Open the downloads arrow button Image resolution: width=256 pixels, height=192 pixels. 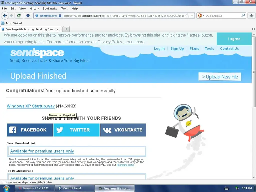(x=251, y=15)
